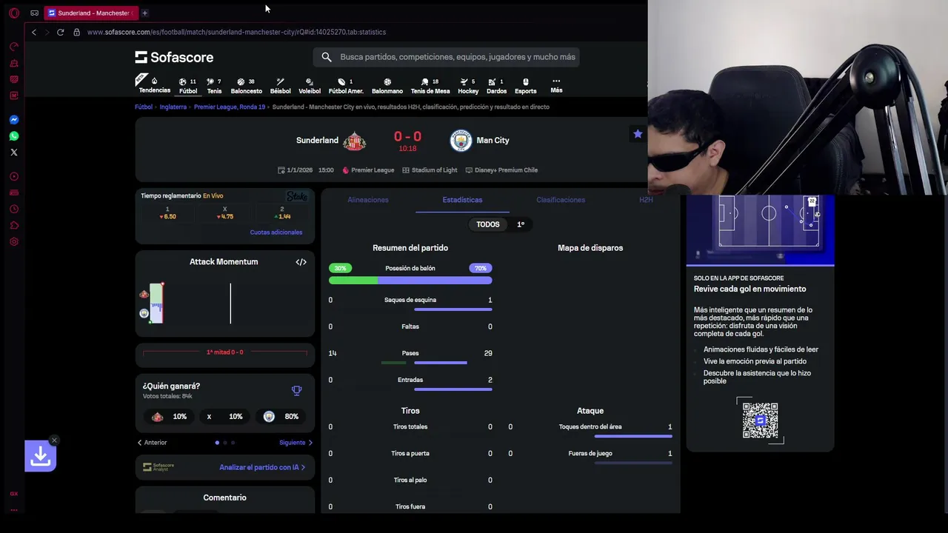The height and width of the screenshot is (533, 948).
Task: Vote for Man City win at 80%
Action: (281, 417)
